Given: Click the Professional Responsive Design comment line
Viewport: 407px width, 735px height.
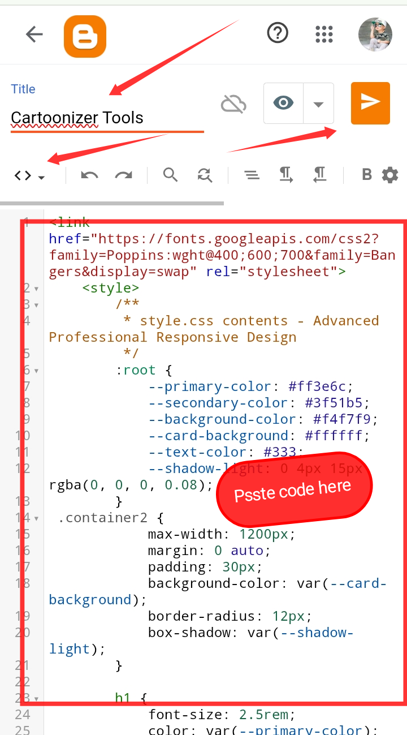Looking at the screenshot, I should pos(172,337).
